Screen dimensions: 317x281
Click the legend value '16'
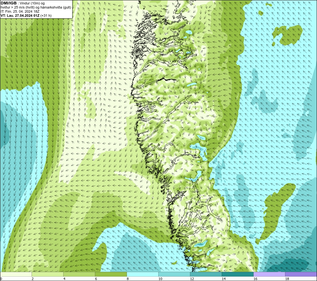click(255, 279)
